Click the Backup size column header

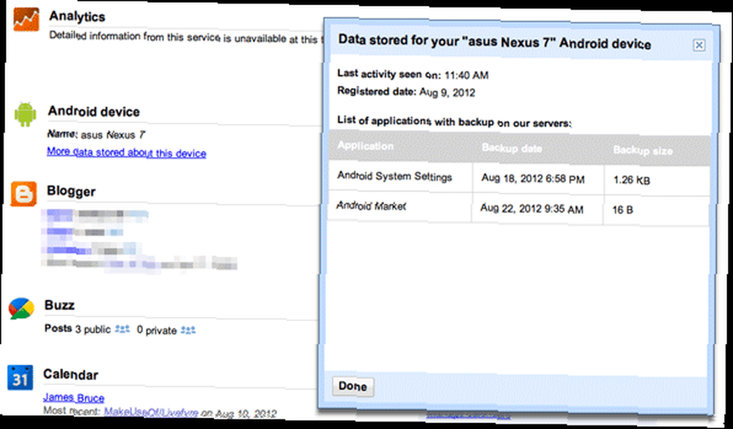(x=643, y=150)
